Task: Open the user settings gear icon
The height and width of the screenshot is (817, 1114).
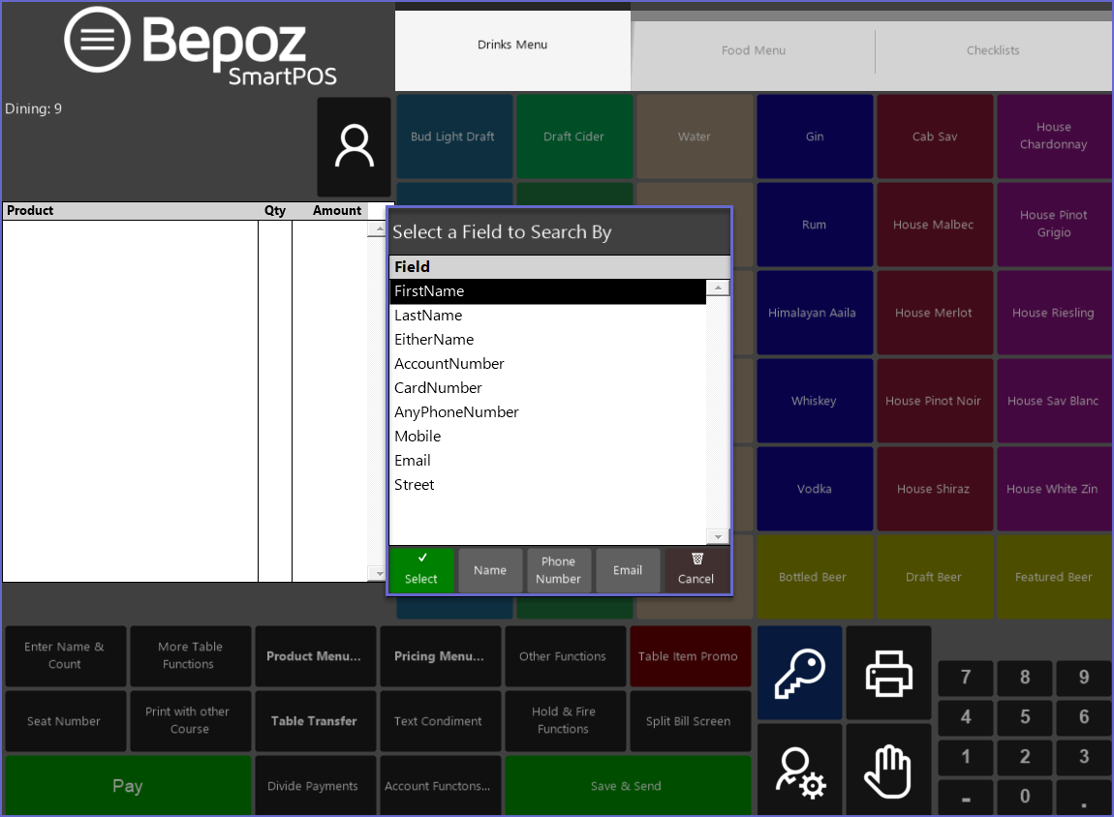Action: pyautogui.click(x=799, y=772)
